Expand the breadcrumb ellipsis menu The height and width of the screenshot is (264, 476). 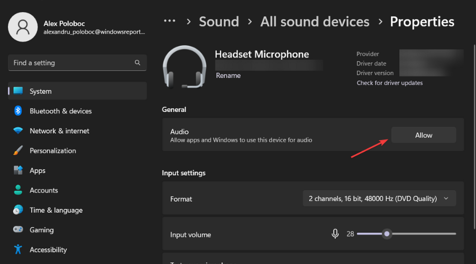pos(169,22)
